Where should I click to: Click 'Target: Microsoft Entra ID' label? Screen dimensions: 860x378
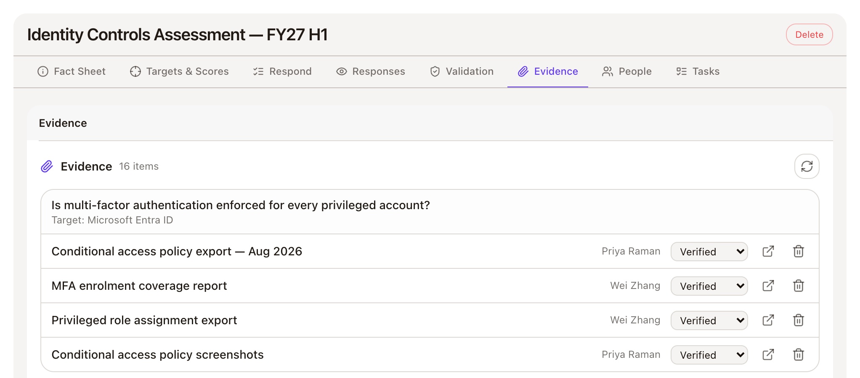tap(112, 220)
